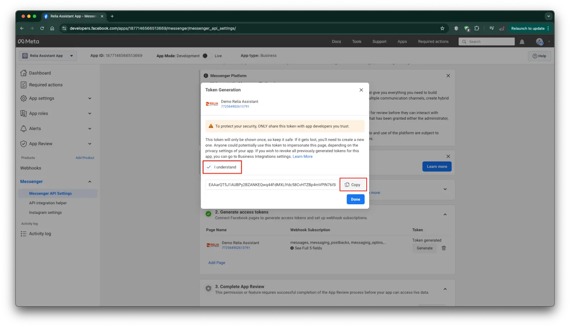This screenshot has width=570, height=327.
Task: Open Docs in top navigation
Action: coord(336,42)
